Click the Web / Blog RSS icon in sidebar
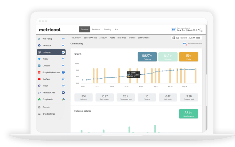 39,39
